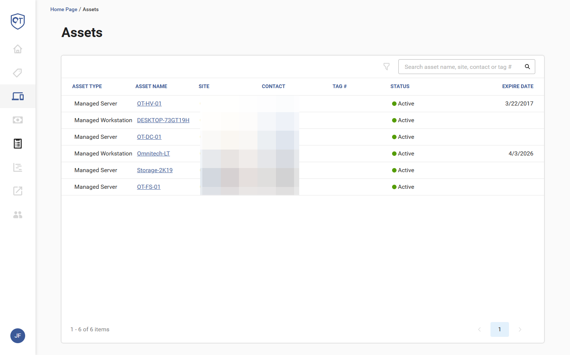Open the tickets tag icon in sidebar

[x=18, y=73]
